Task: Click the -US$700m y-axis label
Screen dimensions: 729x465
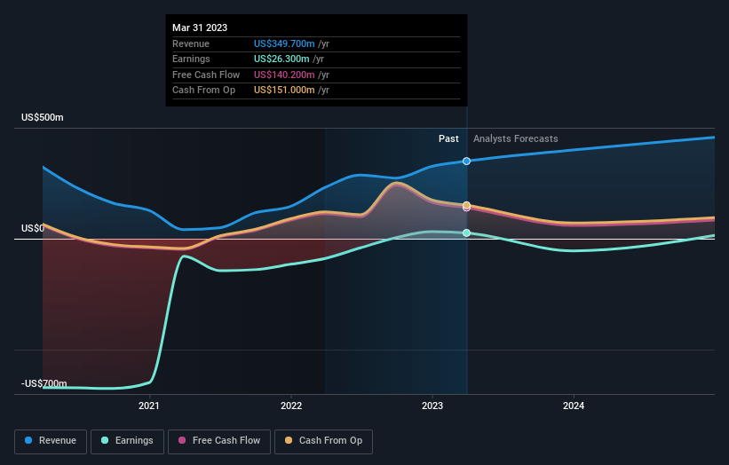Action: [x=44, y=383]
